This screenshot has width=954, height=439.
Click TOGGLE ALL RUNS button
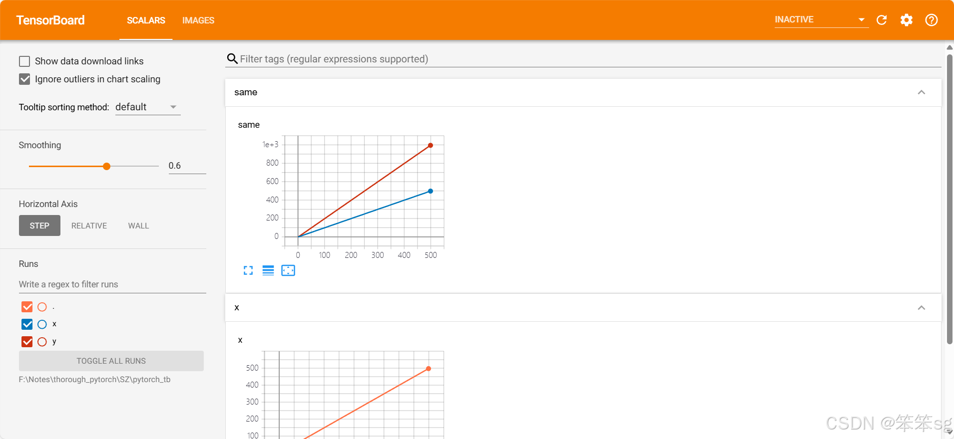(111, 361)
